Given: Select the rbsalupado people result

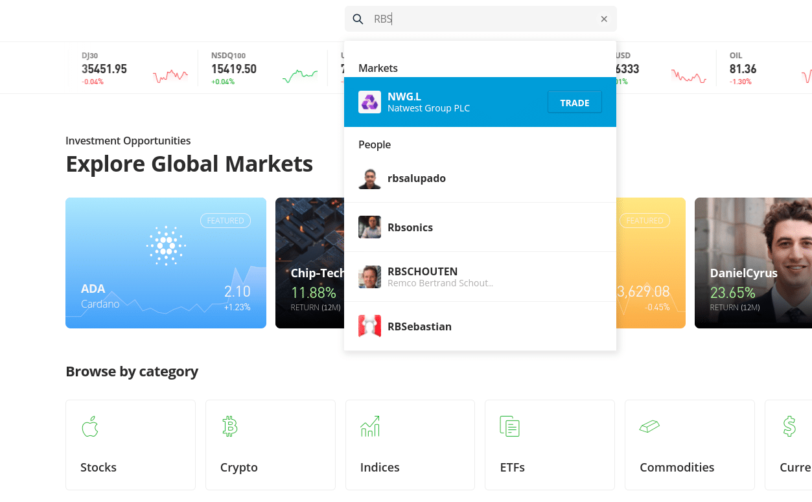Looking at the screenshot, I should click(480, 178).
